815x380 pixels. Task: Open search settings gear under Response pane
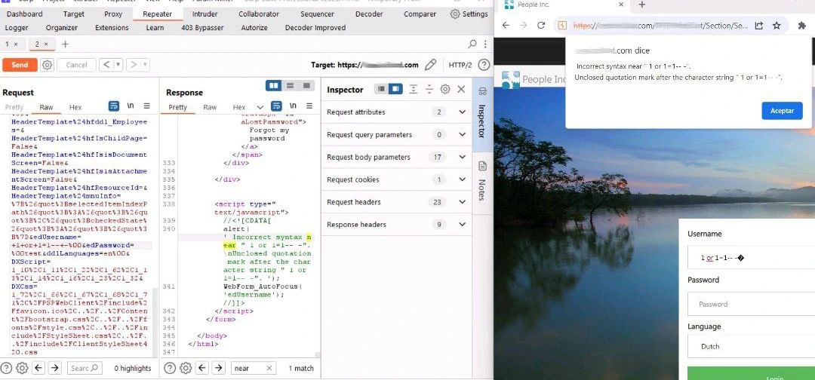[x=186, y=368]
